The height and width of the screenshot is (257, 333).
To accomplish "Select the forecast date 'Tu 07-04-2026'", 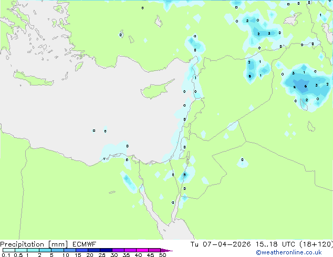I will (x=221, y=244).
